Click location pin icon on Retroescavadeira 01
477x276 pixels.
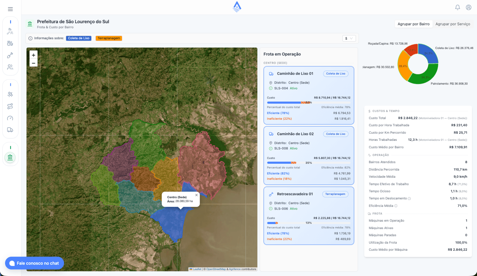271,203
